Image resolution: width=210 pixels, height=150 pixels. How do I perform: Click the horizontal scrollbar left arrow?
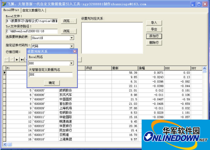click(5, 144)
